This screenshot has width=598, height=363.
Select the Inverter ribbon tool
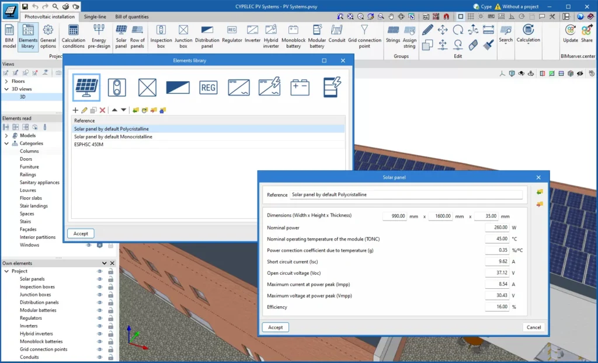252,33
